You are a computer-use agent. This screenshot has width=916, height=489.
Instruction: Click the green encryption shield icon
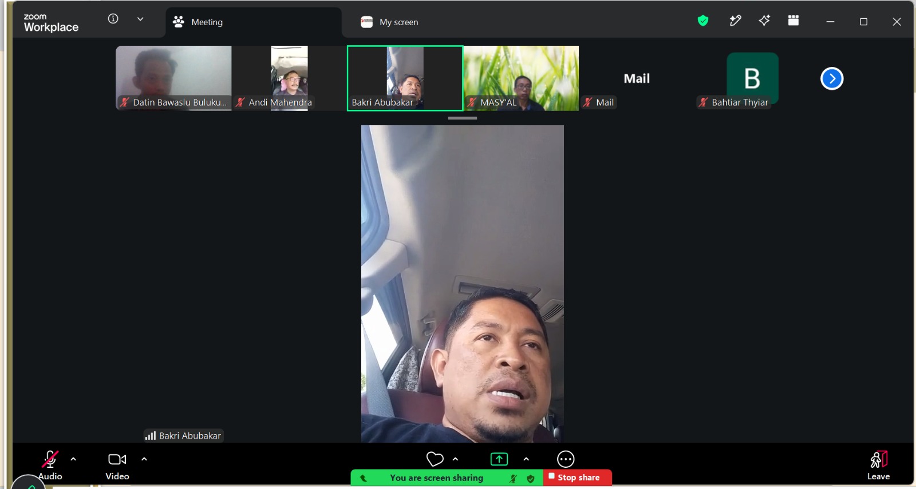703,21
